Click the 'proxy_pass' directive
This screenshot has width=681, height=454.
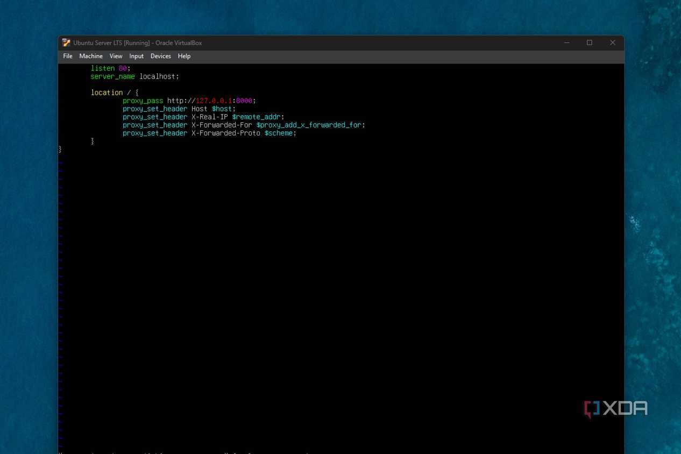[143, 101]
